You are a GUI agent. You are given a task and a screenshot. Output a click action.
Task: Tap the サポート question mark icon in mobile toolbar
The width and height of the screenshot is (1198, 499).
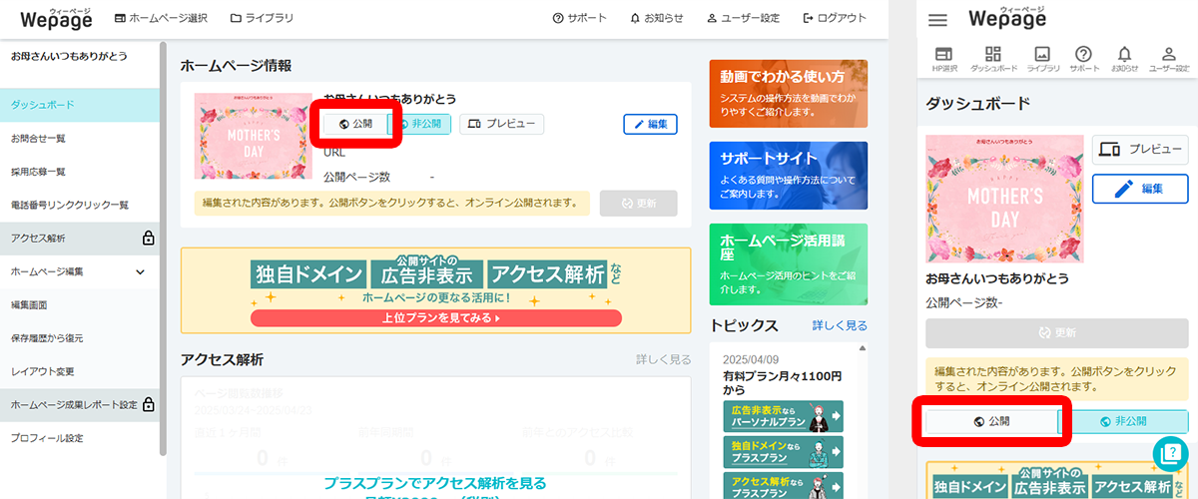[x=1084, y=58]
